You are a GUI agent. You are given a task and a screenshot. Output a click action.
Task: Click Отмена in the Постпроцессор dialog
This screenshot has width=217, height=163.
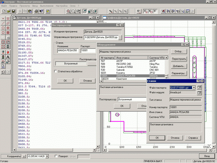click(87, 81)
